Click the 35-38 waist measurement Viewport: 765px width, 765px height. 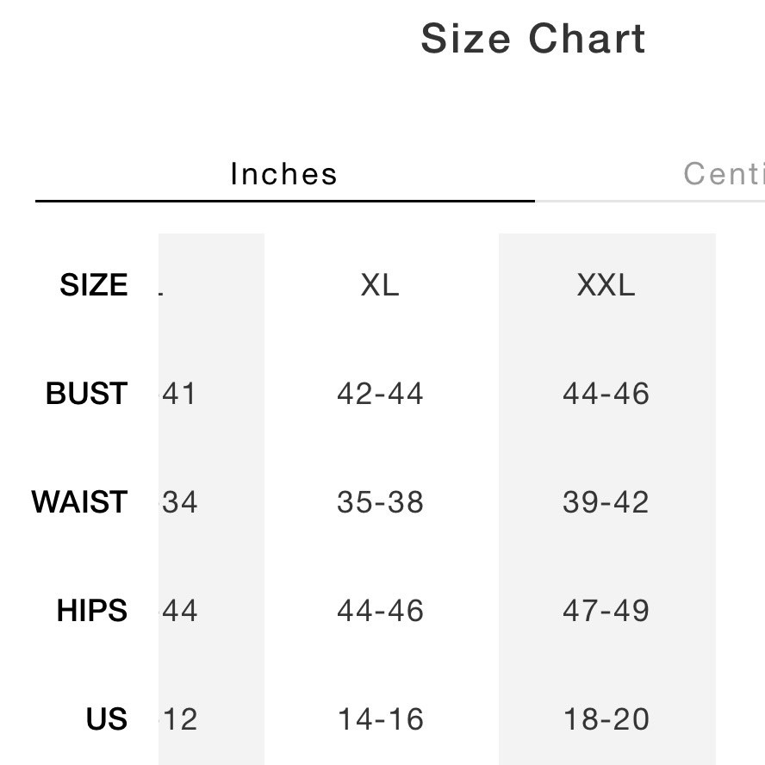(x=380, y=502)
